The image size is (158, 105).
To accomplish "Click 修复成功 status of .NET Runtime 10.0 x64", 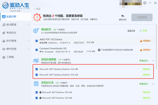I will point(147,92).
